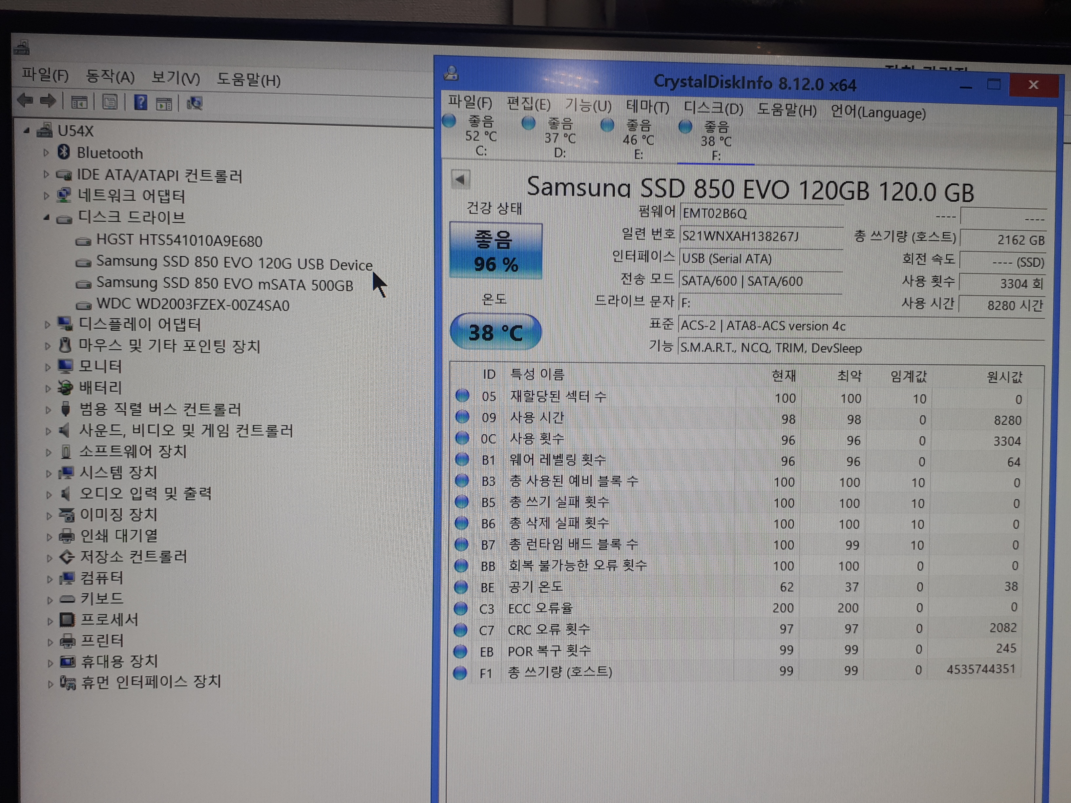
Task: Click the 좋음 96 % health status button
Action: pos(496,251)
